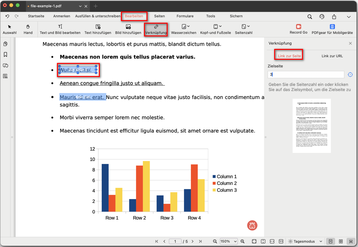Close the Verknüpfung side panel
The image size is (358, 247).
point(350,43)
